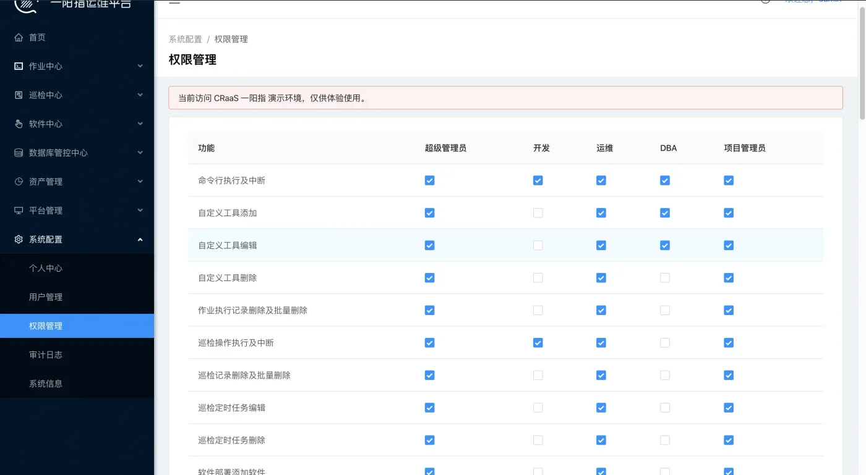This screenshot has height=475, width=866.
Task: Click the DBA column header
Action: click(669, 148)
